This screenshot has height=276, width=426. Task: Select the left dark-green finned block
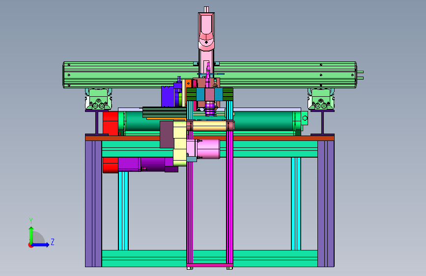[x=191, y=94]
